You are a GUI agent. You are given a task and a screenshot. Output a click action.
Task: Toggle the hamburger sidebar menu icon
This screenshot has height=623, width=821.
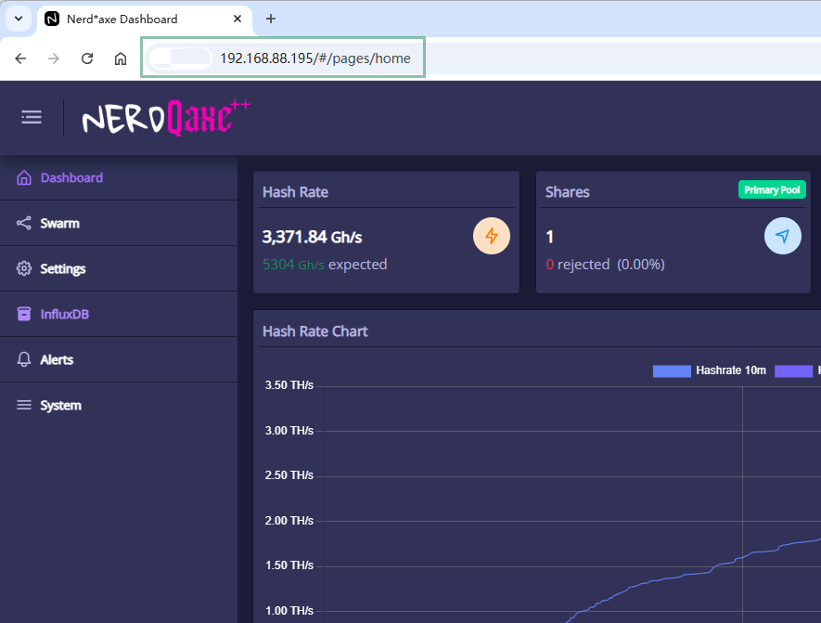(x=32, y=117)
